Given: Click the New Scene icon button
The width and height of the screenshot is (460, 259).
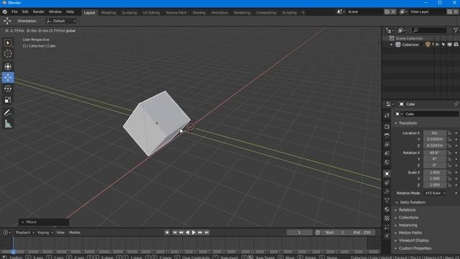Looking at the screenshot, I should click(x=387, y=12).
